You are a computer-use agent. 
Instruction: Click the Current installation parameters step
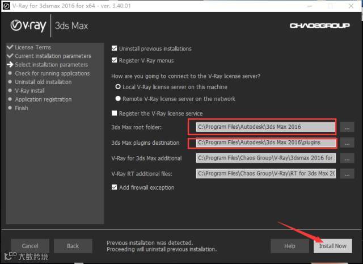tap(53, 56)
